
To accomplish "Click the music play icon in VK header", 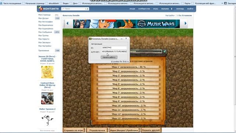I will point(171,9).
